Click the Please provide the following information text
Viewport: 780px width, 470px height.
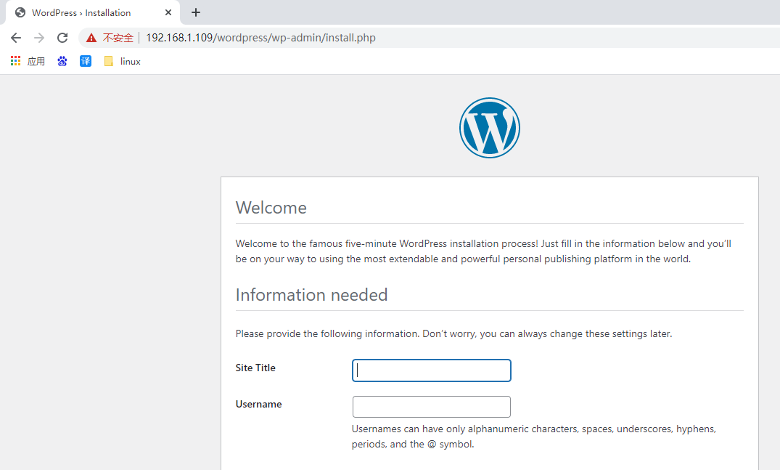click(x=453, y=333)
